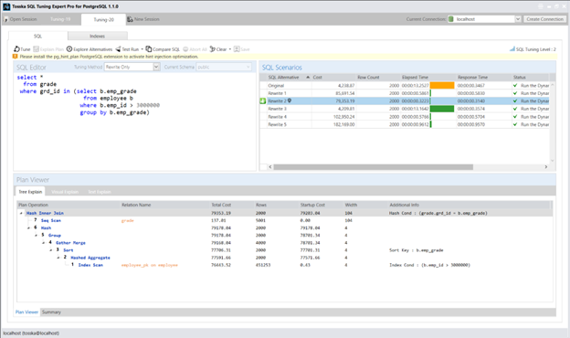The width and height of the screenshot is (570, 338).
Task: Open the Test Run dropdown arrow
Action: pyautogui.click(x=142, y=49)
